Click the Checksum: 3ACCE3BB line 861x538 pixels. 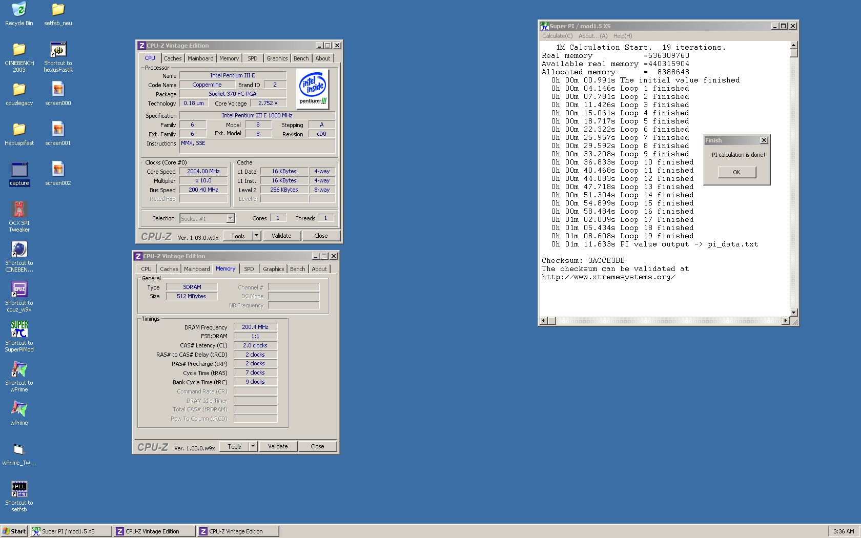(x=583, y=260)
